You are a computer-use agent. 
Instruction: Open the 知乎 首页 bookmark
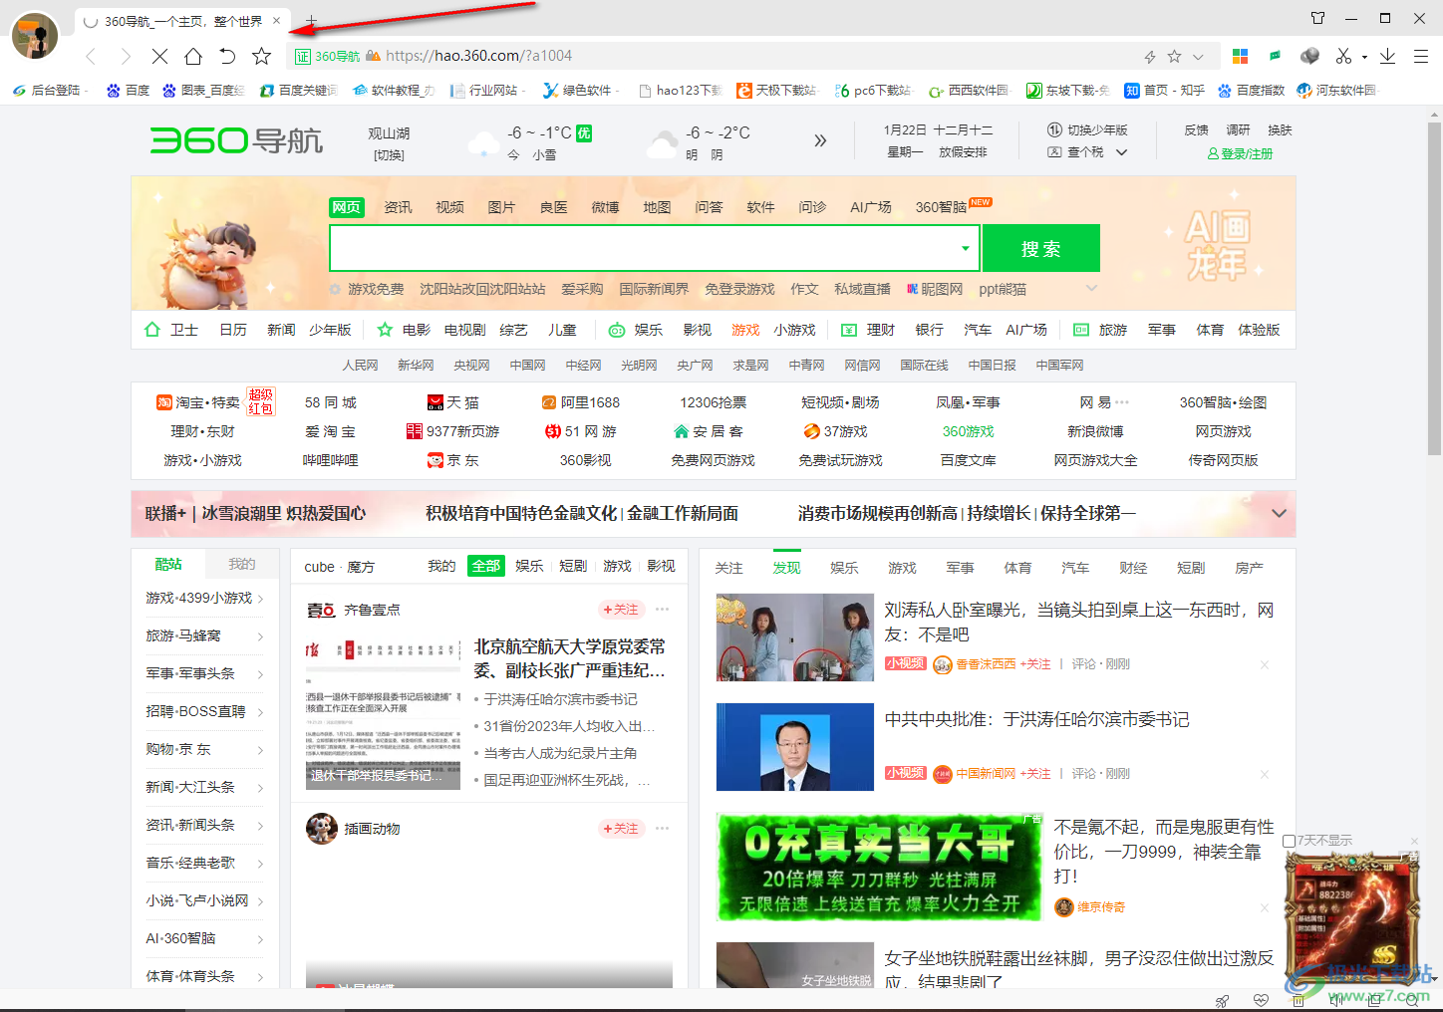pos(1164,90)
